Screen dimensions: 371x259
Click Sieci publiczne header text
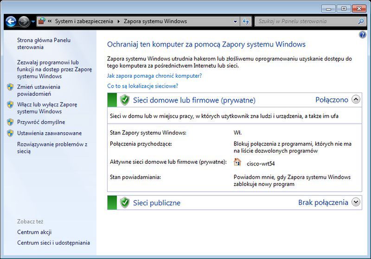tap(157, 203)
